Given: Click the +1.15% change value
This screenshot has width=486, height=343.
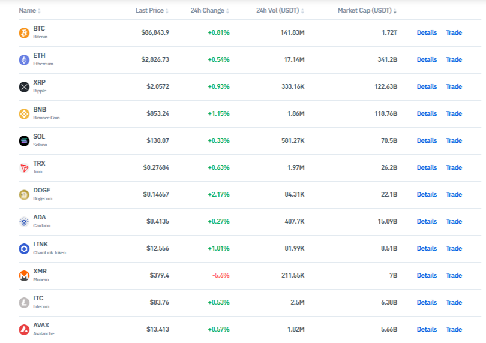Looking at the screenshot, I should [x=218, y=113].
